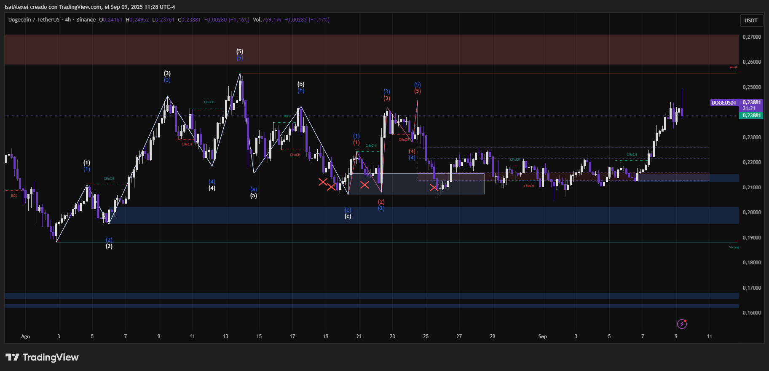Select the rightmost red X marker on the chart
The image size is (769, 371).
click(434, 188)
